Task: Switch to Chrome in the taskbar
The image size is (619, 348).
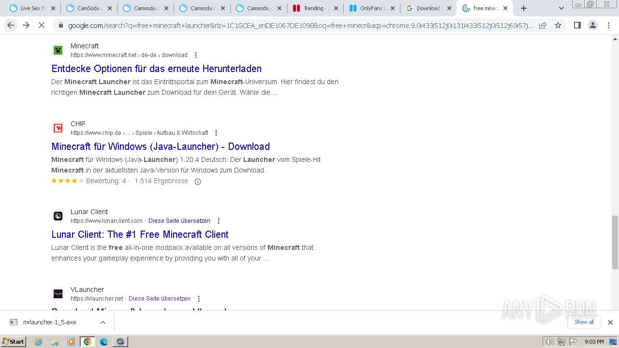Action: coord(88,342)
